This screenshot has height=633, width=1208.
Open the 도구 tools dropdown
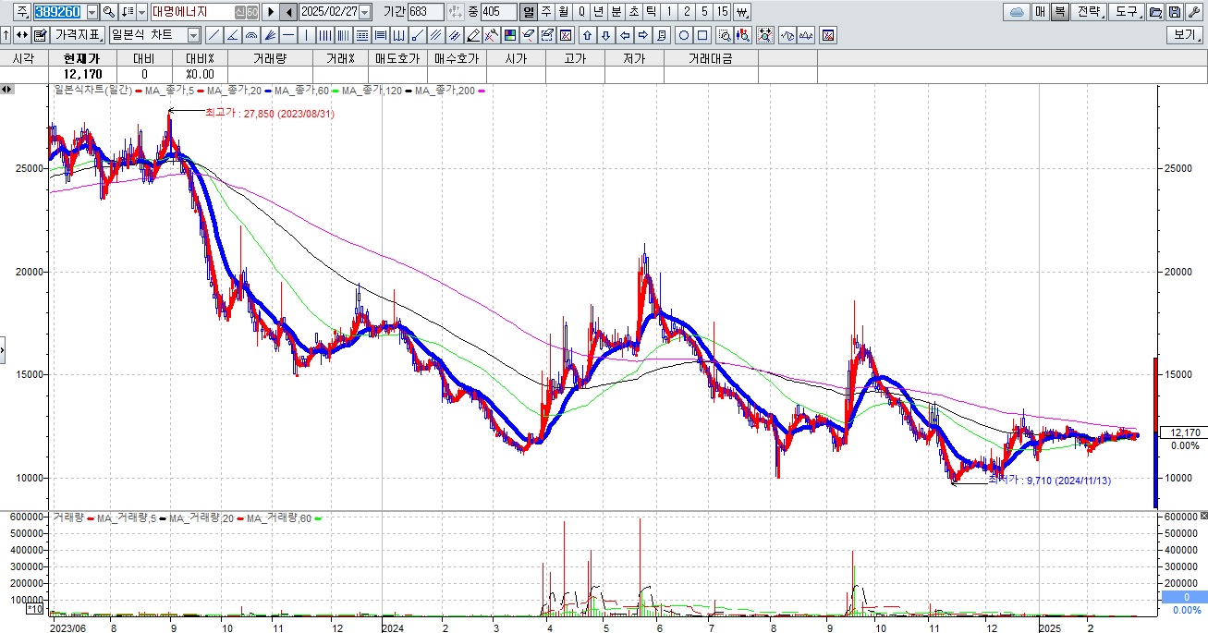click(1127, 12)
